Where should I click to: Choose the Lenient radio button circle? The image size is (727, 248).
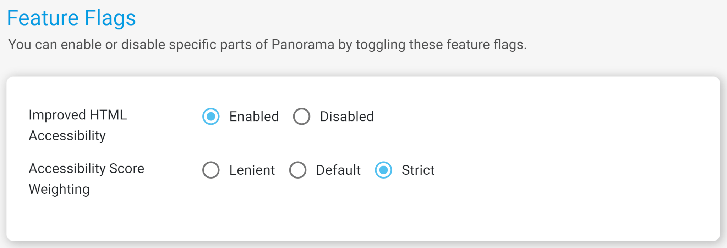coord(211,170)
